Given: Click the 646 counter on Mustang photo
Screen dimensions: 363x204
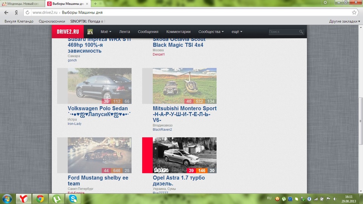Looking at the screenshot, I should point(117,171).
